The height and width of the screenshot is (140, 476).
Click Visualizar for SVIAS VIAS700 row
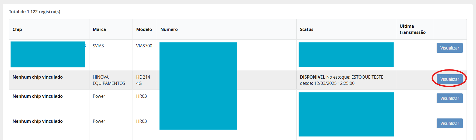[x=449, y=48]
